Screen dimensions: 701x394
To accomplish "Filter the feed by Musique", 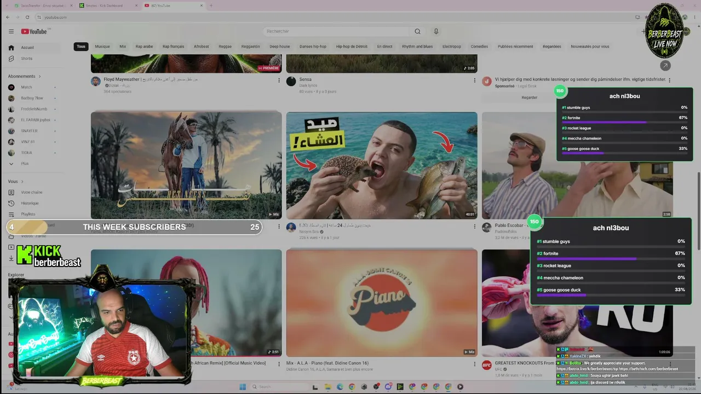I will point(102,47).
